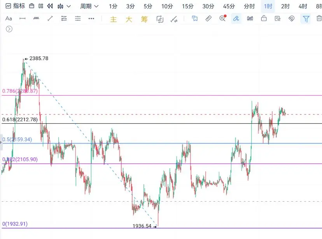
Task: Select the Aa text annotation tool
Action: [x=9, y=19]
